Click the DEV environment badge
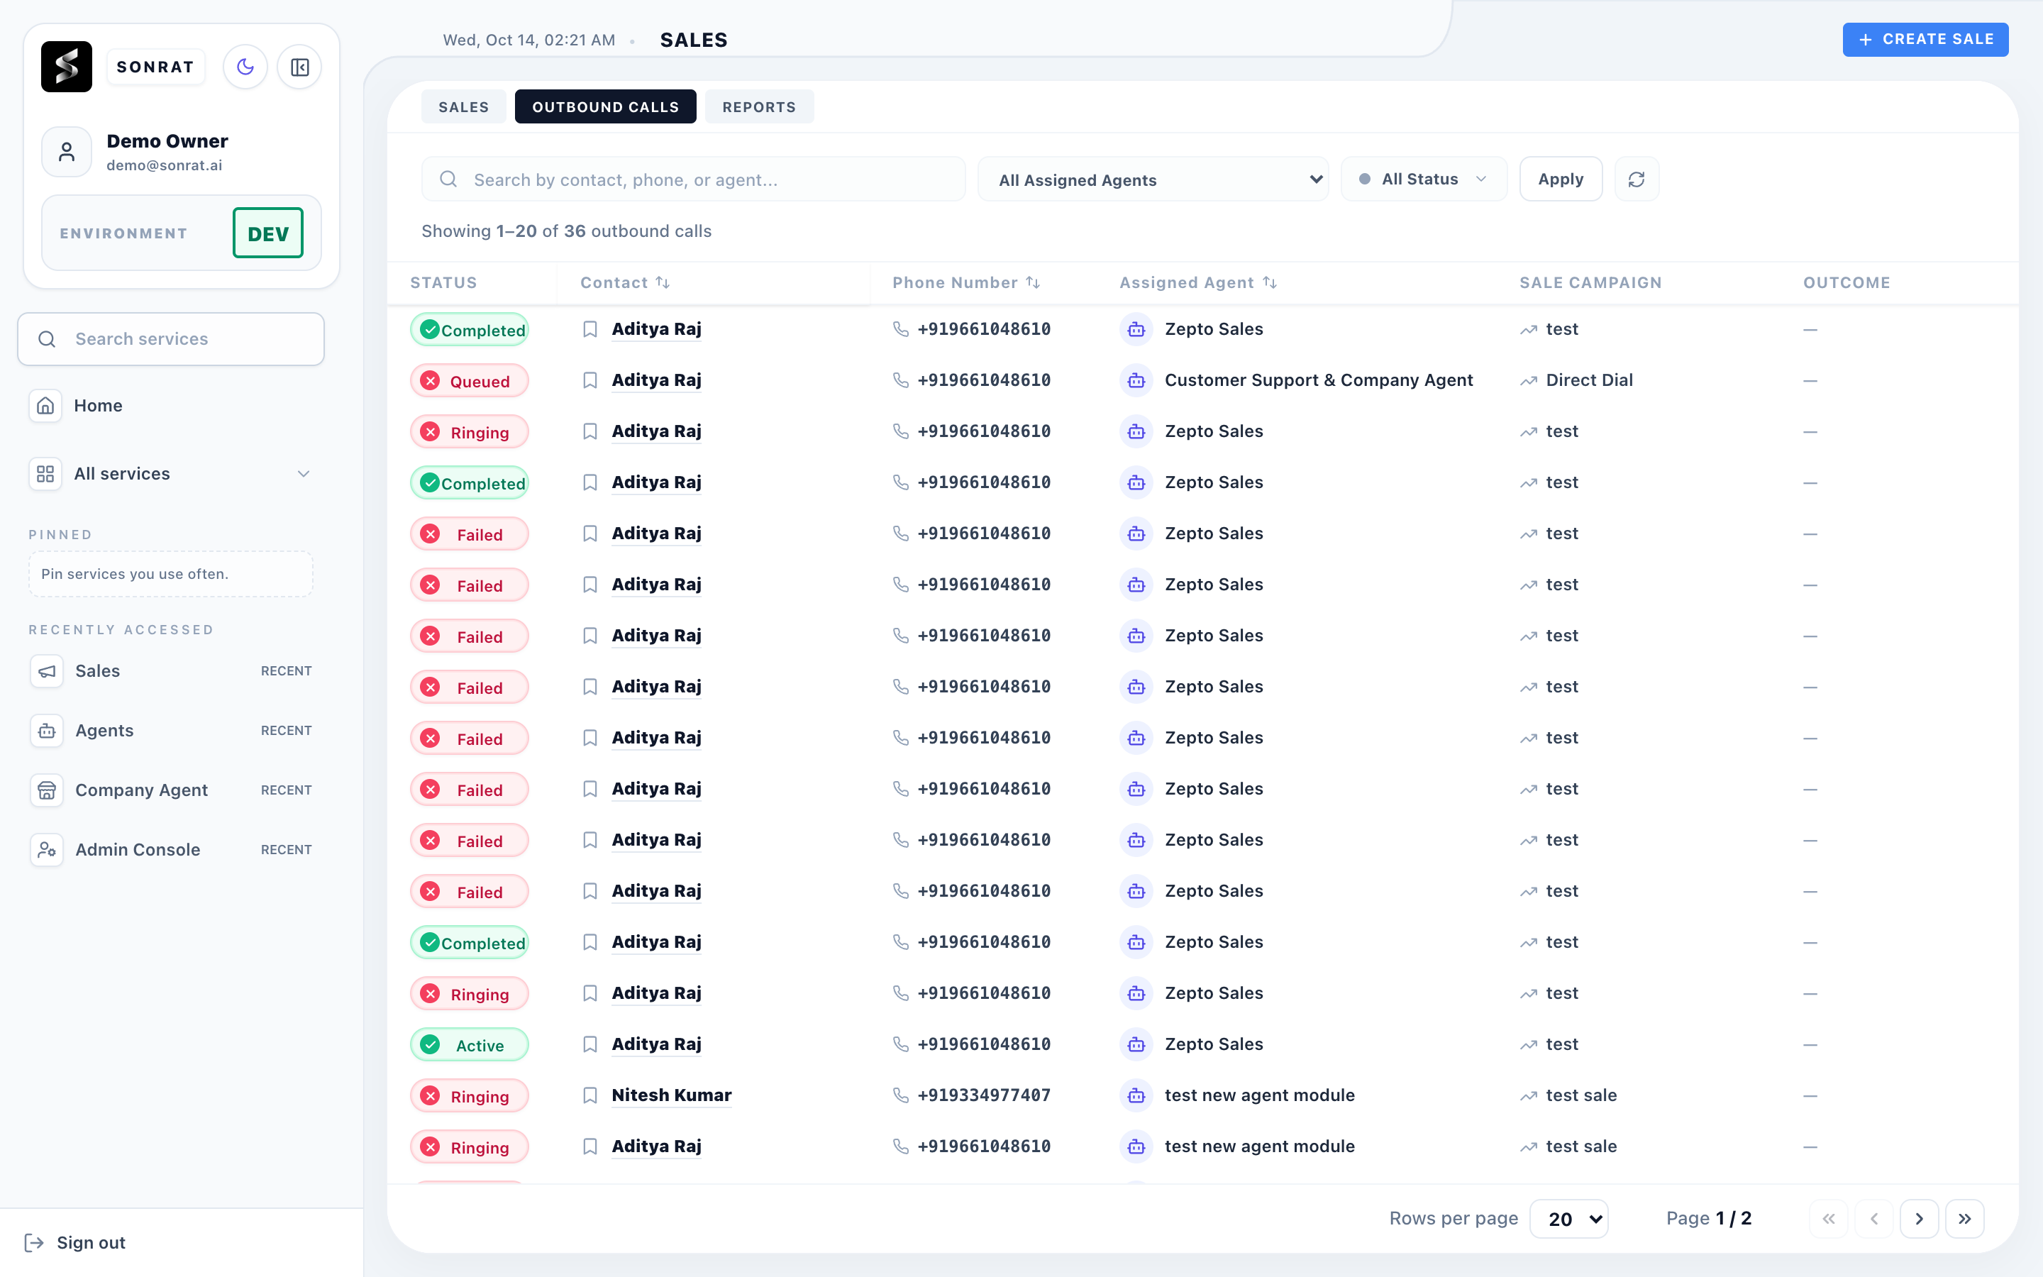The height and width of the screenshot is (1277, 2043). 267,233
